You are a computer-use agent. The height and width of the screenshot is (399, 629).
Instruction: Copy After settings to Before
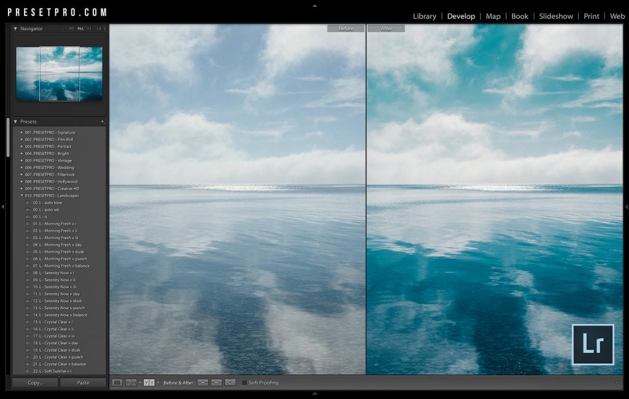[x=216, y=382]
